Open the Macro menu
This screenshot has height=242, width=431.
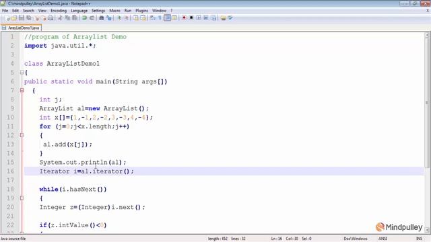[114, 11]
